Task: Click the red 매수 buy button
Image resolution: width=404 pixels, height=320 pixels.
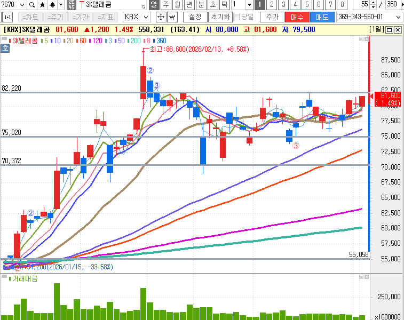Action: pyautogui.click(x=297, y=17)
